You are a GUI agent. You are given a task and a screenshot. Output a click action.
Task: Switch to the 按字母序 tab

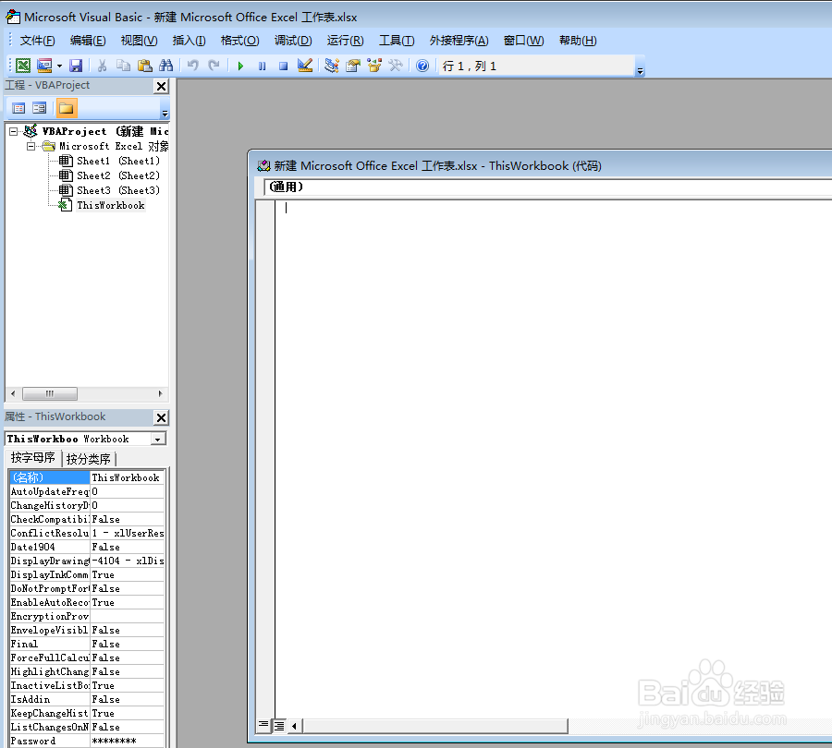coord(33,457)
